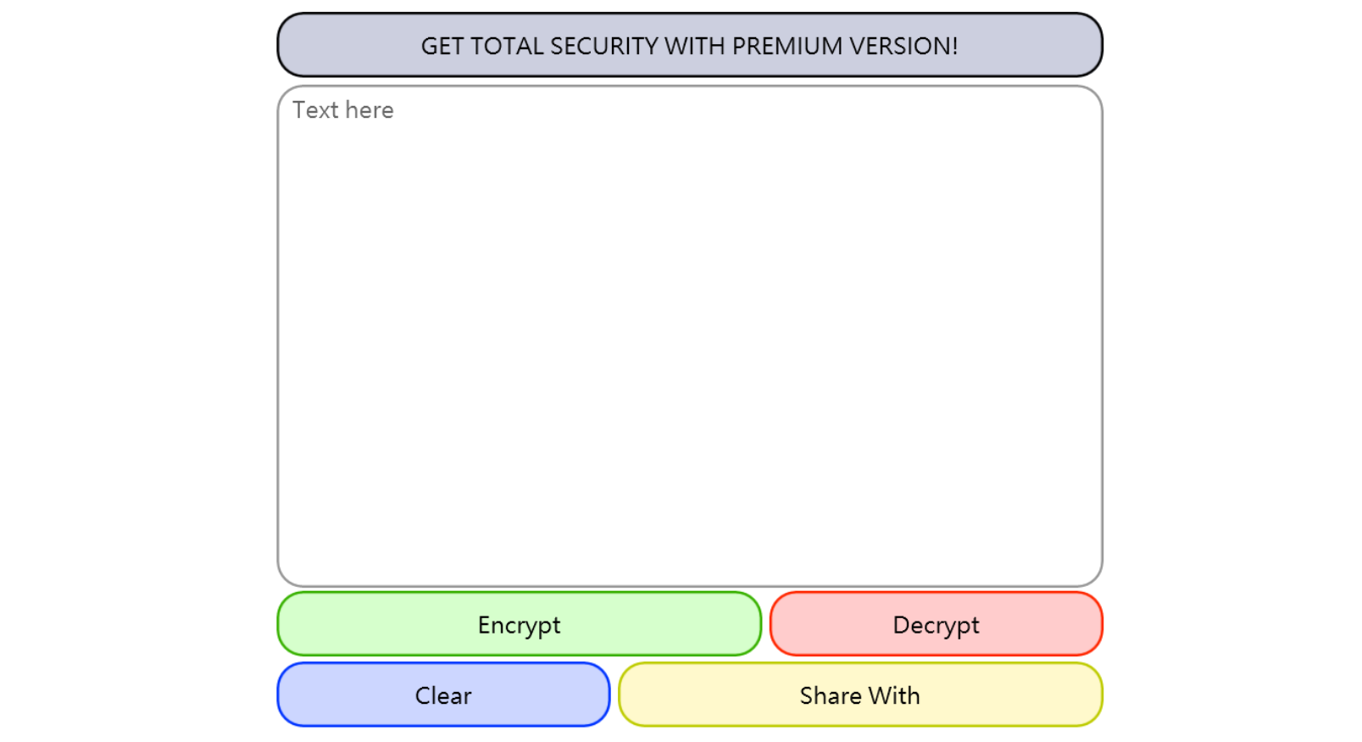The width and height of the screenshot is (1362, 742).
Task: Share the text using Share With
Action: coord(859,695)
